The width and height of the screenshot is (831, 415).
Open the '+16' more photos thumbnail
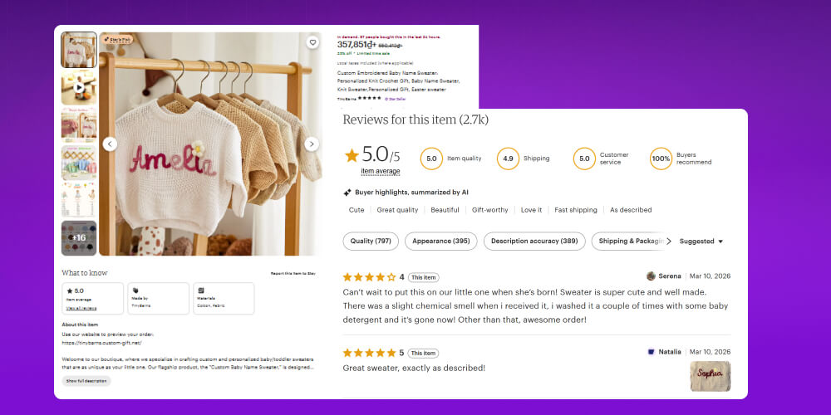click(79, 237)
